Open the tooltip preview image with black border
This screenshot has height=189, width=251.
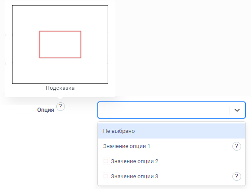pyautogui.click(x=60, y=44)
